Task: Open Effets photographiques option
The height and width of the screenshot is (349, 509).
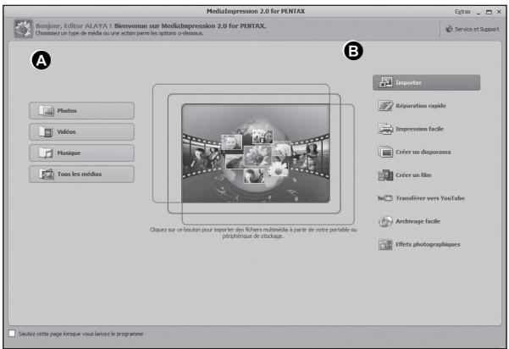Action: click(x=428, y=245)
